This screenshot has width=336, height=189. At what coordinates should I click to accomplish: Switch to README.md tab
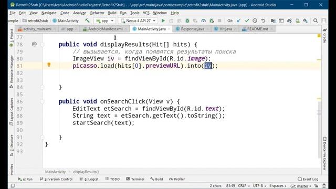click(x=257, y=29)
